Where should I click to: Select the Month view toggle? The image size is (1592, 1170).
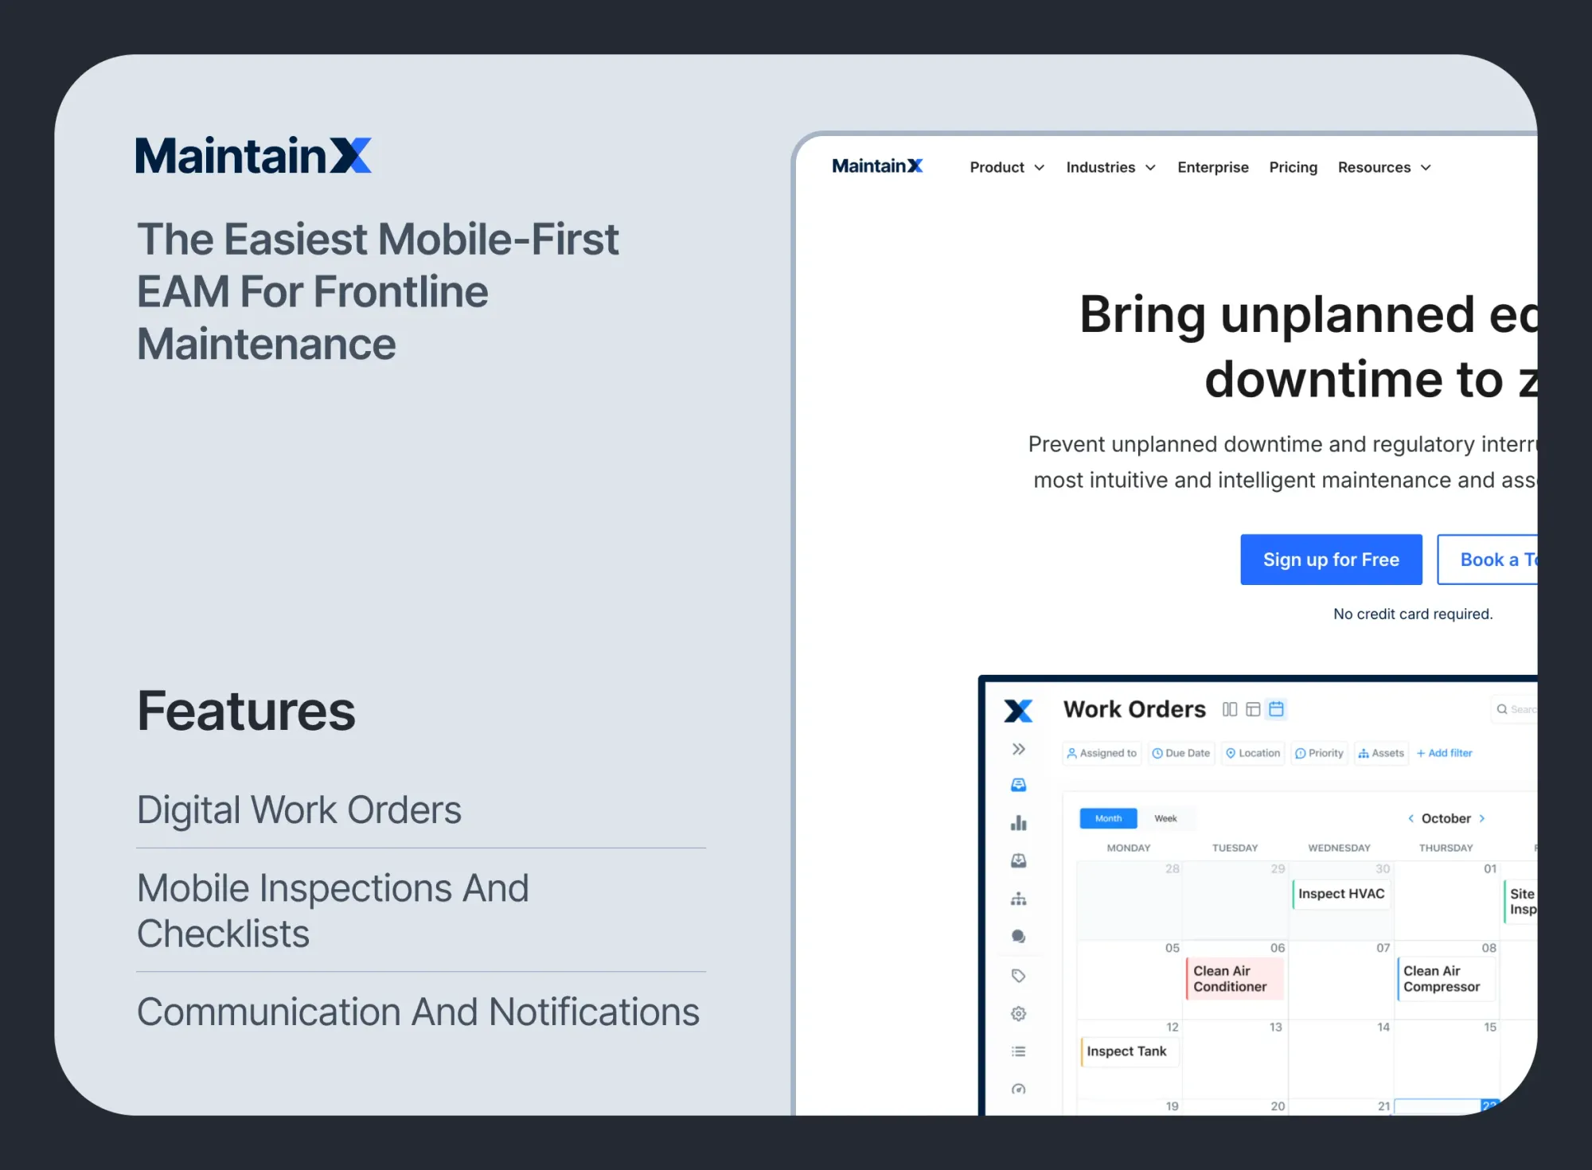1108,818
